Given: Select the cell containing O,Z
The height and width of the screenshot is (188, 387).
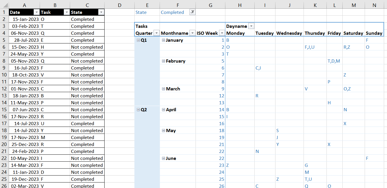Looking at the screenshot, I should (353, 89).
